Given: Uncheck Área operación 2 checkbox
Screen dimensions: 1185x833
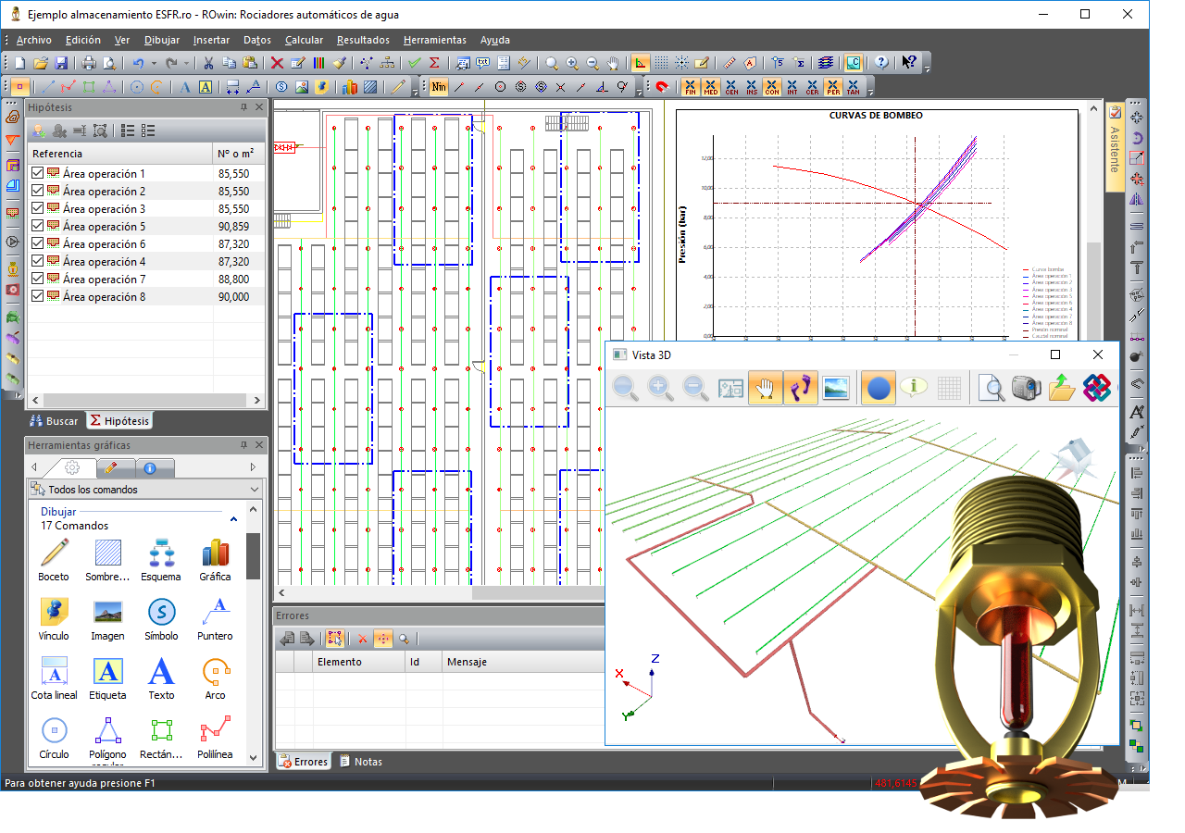Looking at the screenshot, I should pyautogui.click(x=37, y=191).
